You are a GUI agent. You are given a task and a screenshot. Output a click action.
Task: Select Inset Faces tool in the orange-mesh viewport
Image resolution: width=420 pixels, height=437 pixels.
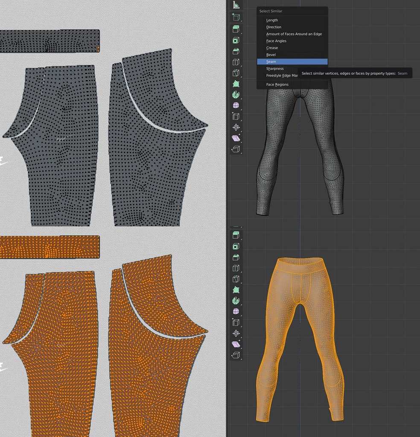coord(236,246)
